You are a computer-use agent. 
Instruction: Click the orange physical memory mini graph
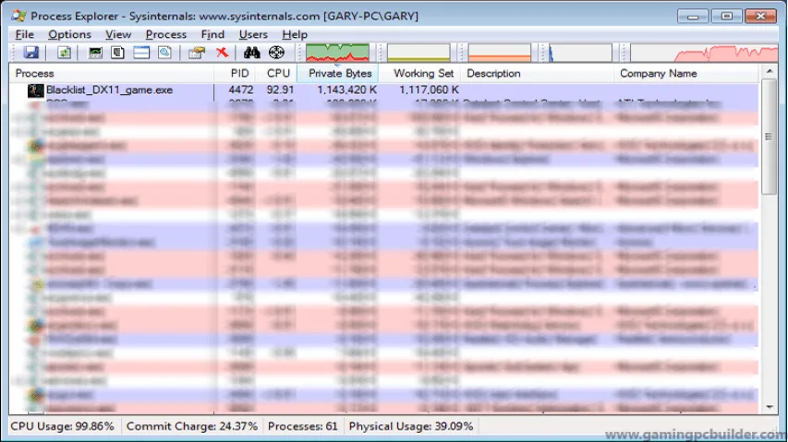[x=499, y=53]
